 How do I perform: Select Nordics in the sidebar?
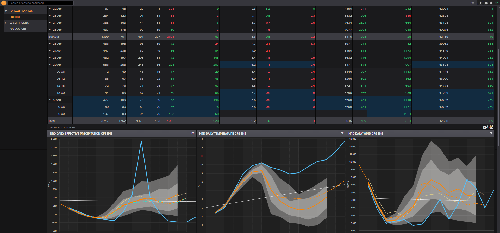15,17
